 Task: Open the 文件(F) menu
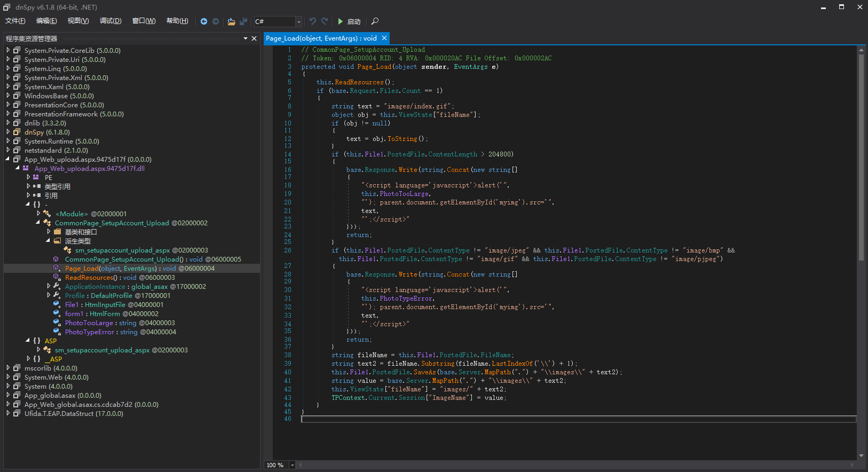tap(15, 21)
